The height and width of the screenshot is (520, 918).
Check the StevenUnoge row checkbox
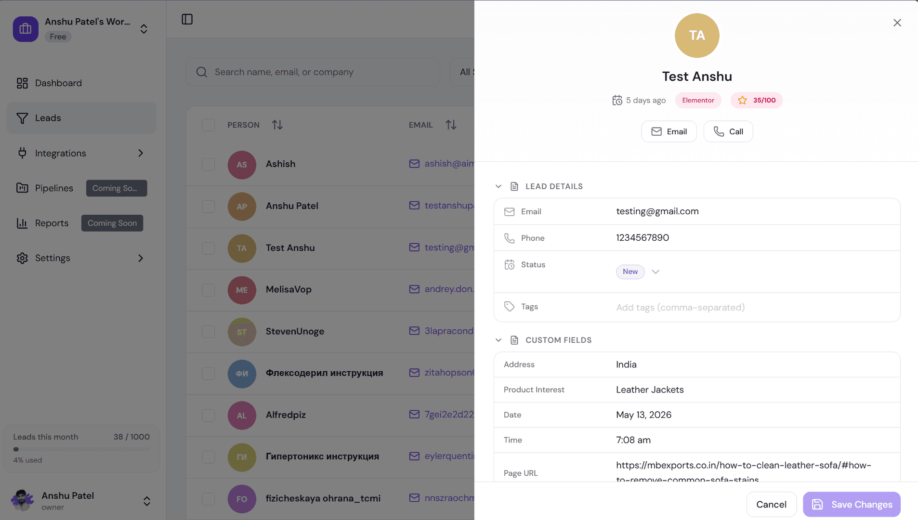pos(208,332)
